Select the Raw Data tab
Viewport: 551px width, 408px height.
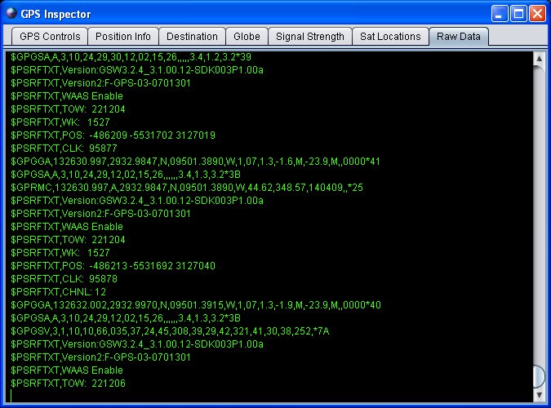[459, 37]
